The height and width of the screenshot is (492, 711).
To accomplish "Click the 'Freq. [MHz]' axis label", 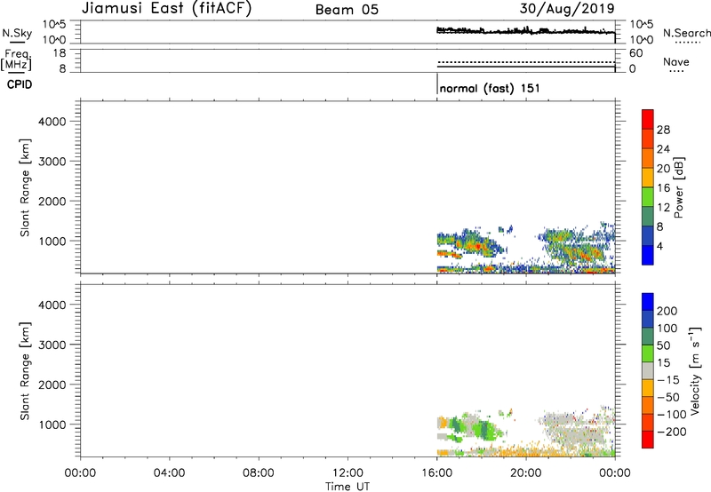I will tap(17, 60).
